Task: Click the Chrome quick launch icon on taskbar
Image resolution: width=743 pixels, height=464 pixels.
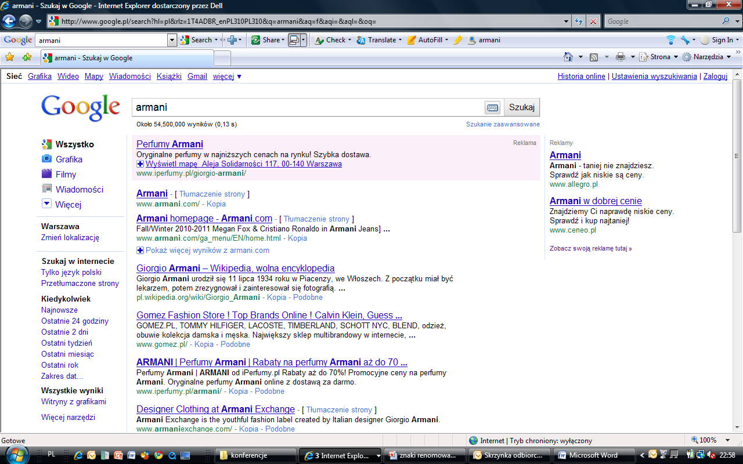Action: 158,455
